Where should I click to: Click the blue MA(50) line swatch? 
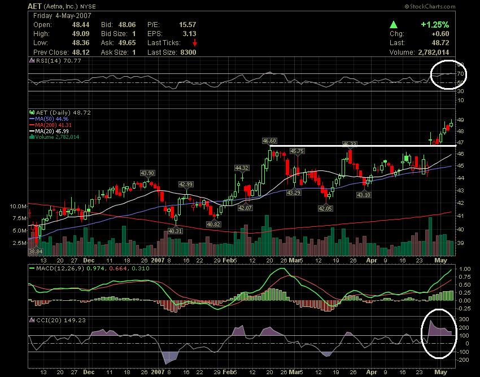click(x=32, y=119)
